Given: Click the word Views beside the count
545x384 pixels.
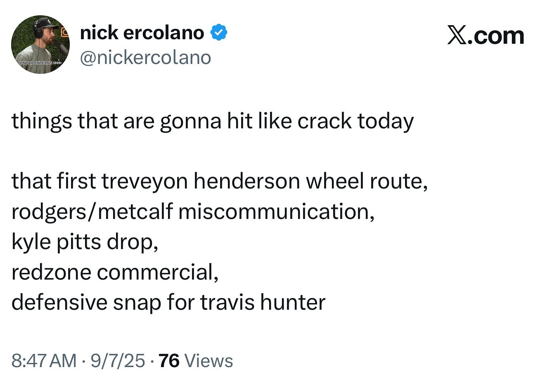Looking at the screenshot, I should pyautogui.click(x=209, y=360).
